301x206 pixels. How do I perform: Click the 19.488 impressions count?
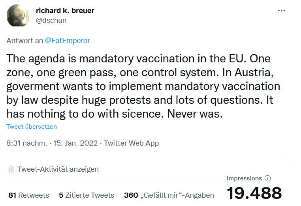(x=254, y=193)
